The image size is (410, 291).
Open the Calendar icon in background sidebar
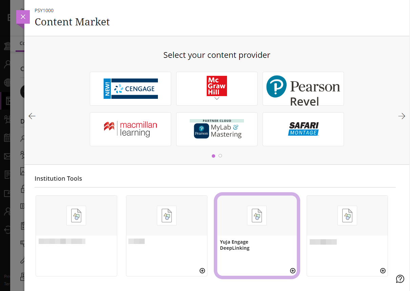coord(7,138)
